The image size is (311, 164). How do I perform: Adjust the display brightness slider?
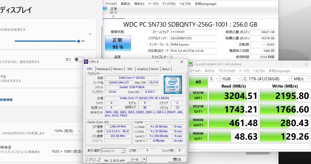pos(50,41)
